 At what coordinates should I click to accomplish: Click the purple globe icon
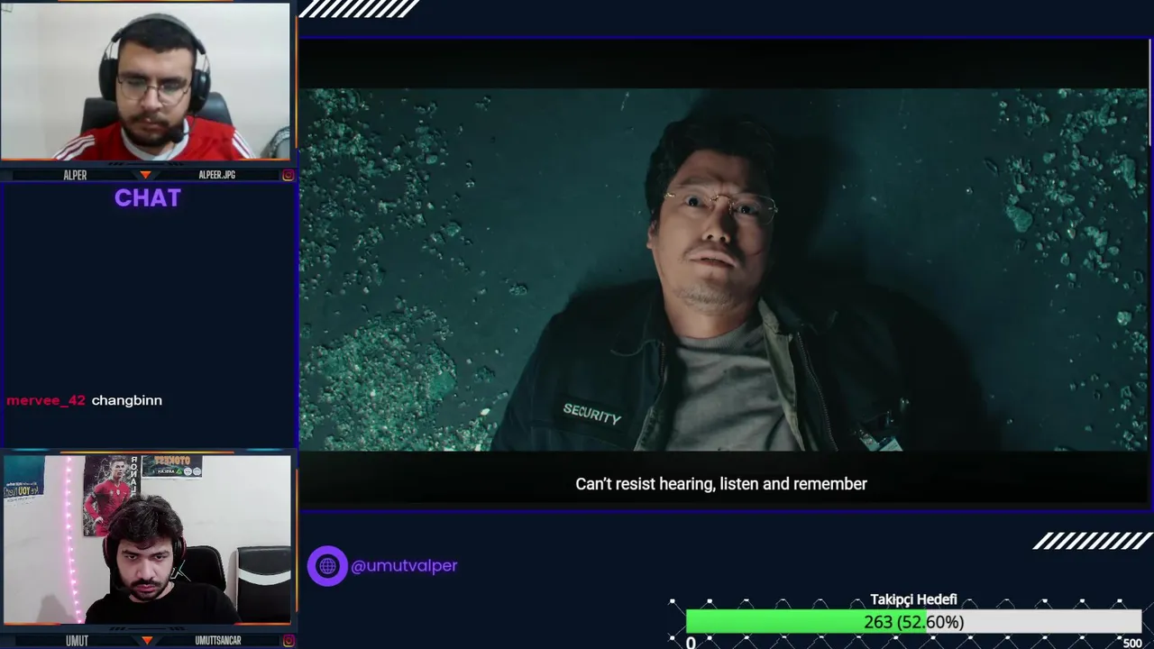[x=327, y=566]
